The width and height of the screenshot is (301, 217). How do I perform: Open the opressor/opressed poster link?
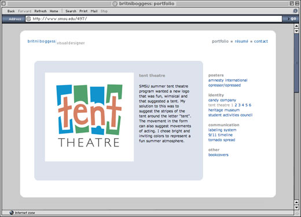225,85
